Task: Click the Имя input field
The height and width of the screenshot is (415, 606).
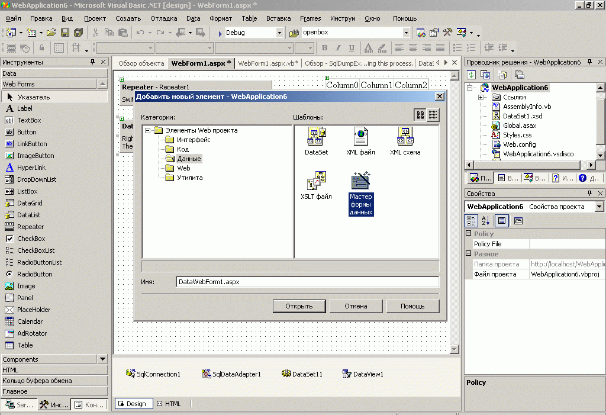Action: point(307,282)
